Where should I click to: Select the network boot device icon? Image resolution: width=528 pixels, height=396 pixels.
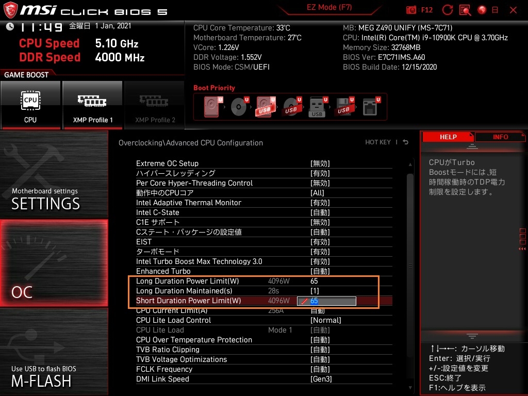(371, 107)
